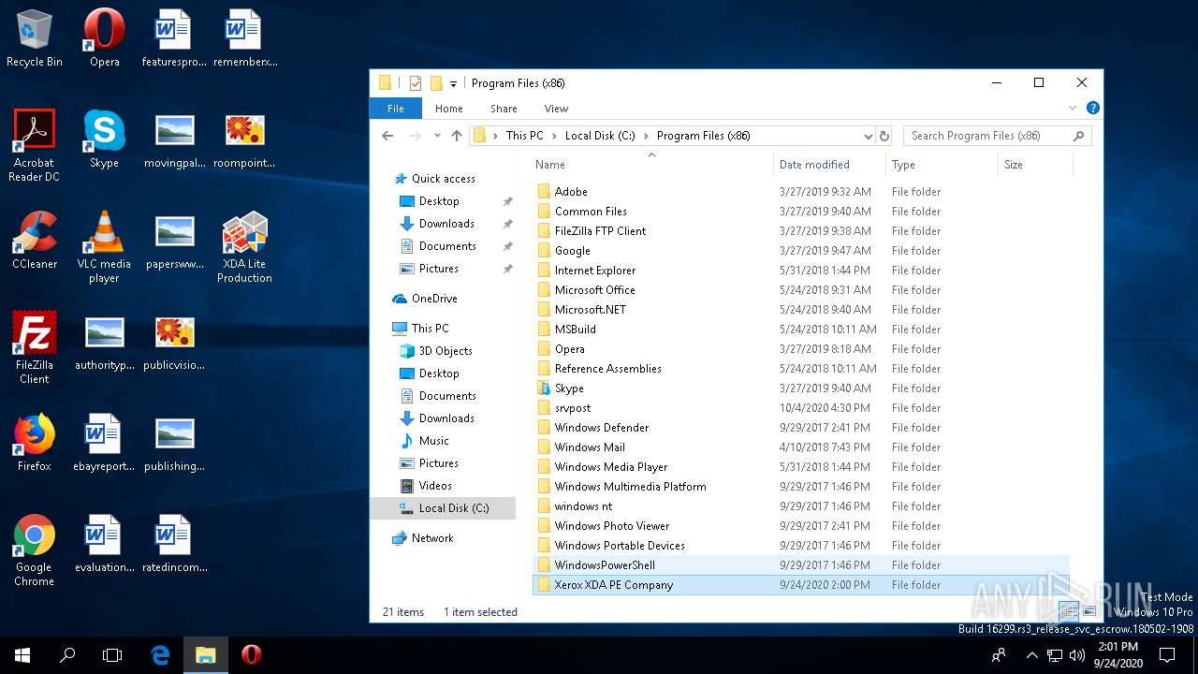Screen dimensions: 1198x674
Task: Expand address bar previous locations dropdown
Action: [x=868, y=136]
